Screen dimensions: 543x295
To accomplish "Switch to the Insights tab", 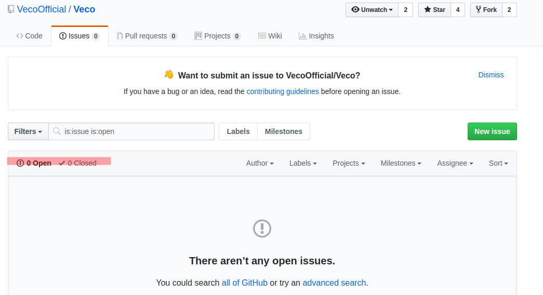I will coord(316,36).
